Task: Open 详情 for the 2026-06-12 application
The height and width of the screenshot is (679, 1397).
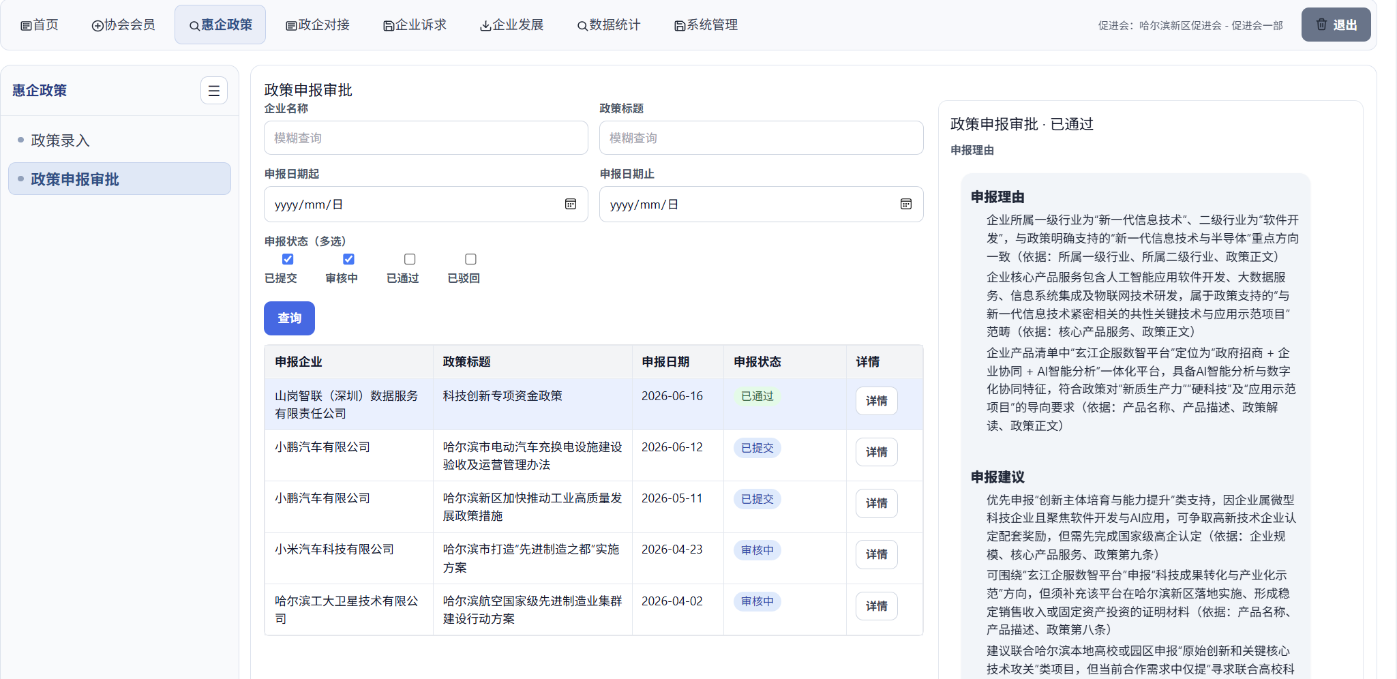Action: tap(877, 452)
